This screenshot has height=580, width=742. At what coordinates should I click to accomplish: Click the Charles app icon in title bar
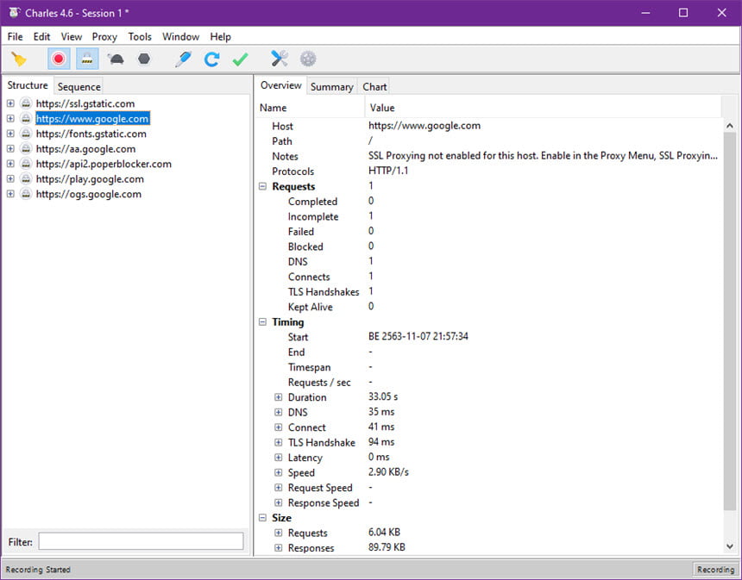coord(14,12)
